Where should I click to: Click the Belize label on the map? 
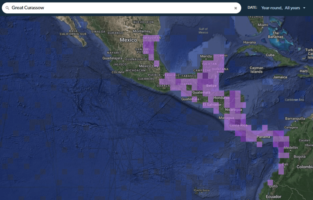(211, 86)
